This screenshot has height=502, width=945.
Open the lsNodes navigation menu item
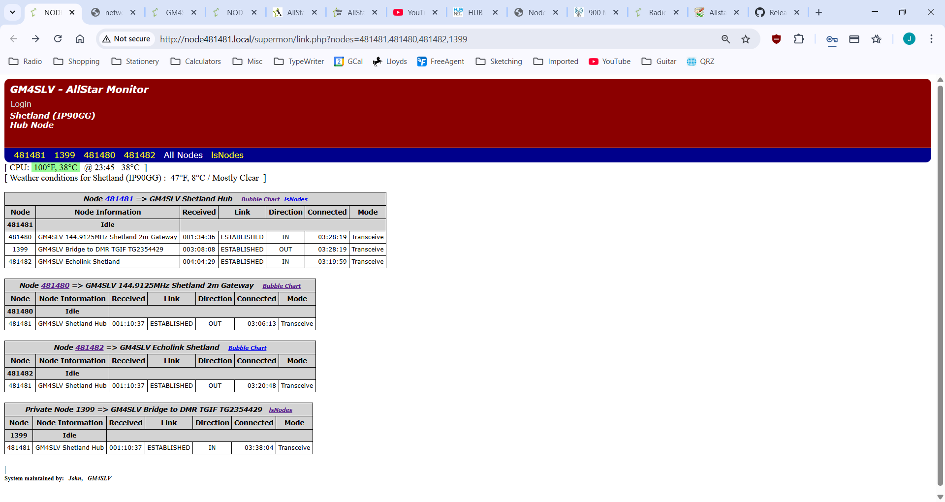[227, 155]
